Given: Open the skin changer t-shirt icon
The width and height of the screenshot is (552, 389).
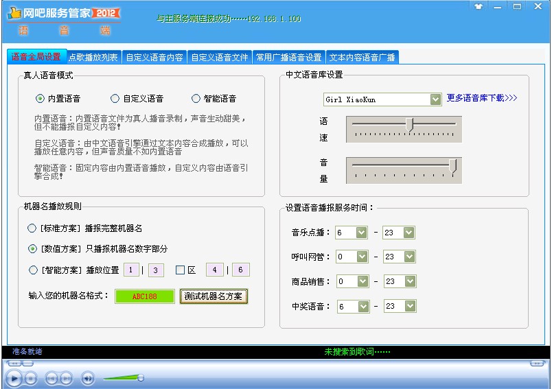Looking at the screenshot, I should [x=478, y=6].
